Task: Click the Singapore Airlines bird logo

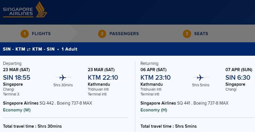Action: (41, 9)
